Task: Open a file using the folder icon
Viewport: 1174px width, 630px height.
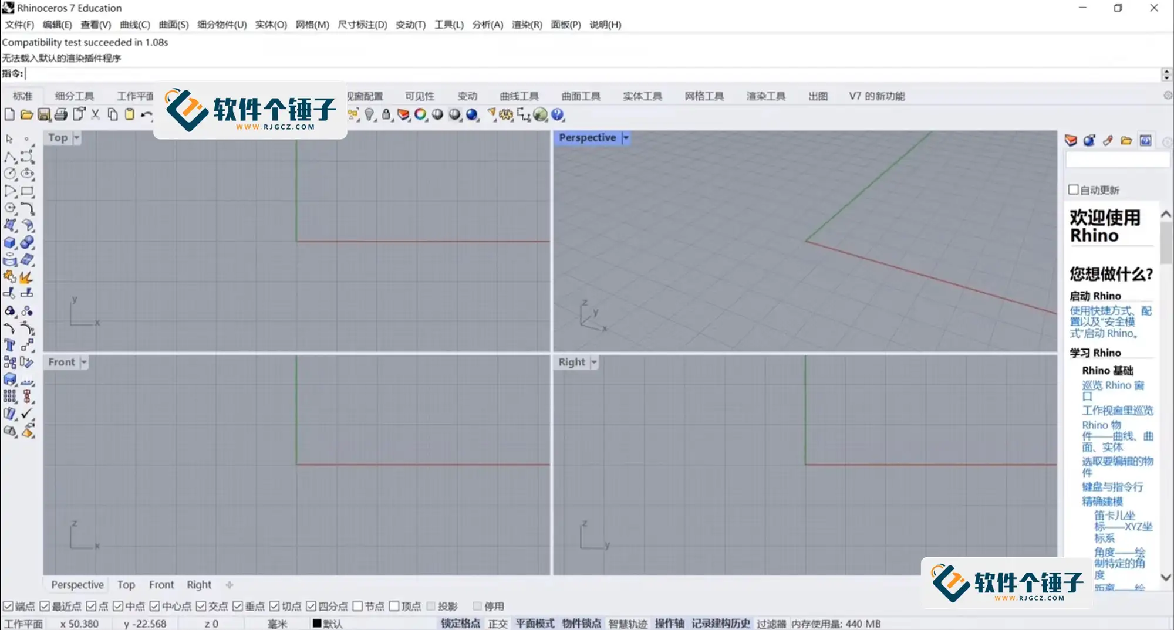Action: 28,115
